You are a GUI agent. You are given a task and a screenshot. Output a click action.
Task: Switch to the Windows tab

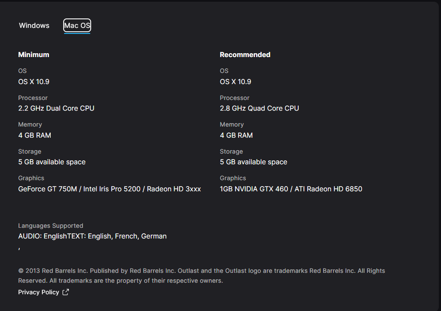[34, 26]
